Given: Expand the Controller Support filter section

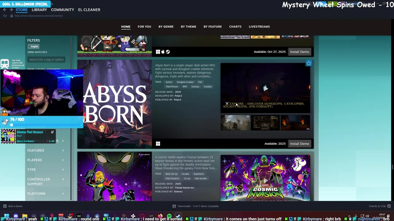Looking at the screenshot, I should (x=46, y=182).
